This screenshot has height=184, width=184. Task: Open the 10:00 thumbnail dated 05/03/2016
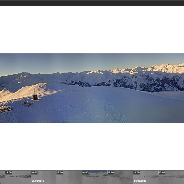pyautogui.click(x=43, y=177)
